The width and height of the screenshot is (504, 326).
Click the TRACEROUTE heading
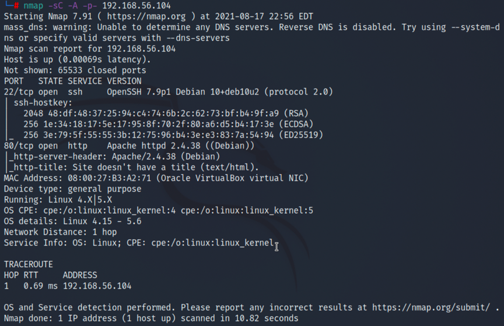[28, 264]
